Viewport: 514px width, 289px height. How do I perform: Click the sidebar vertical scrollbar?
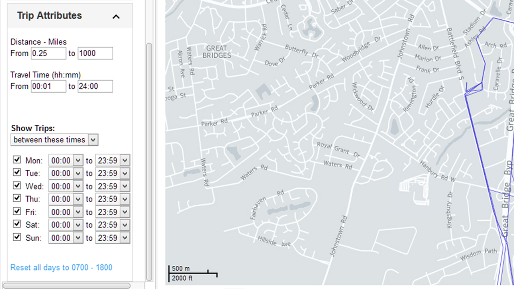(x=149, y=161)
